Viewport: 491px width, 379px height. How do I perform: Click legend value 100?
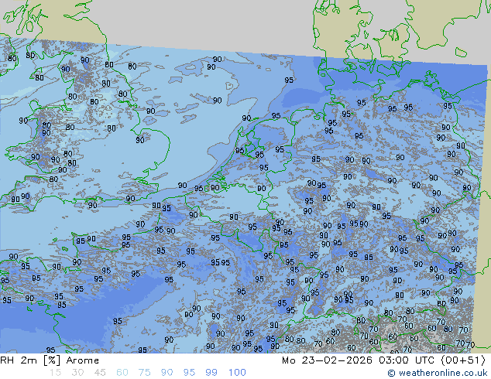coord(237,373)
